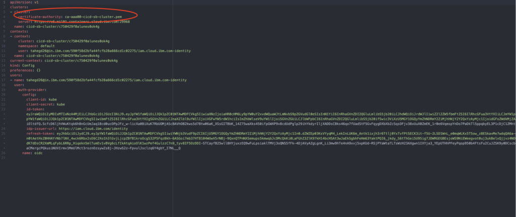Viewport: 516px width, 217px height.
Task: Click line number 1 in the gutter
Action: [x=4, y=3]
